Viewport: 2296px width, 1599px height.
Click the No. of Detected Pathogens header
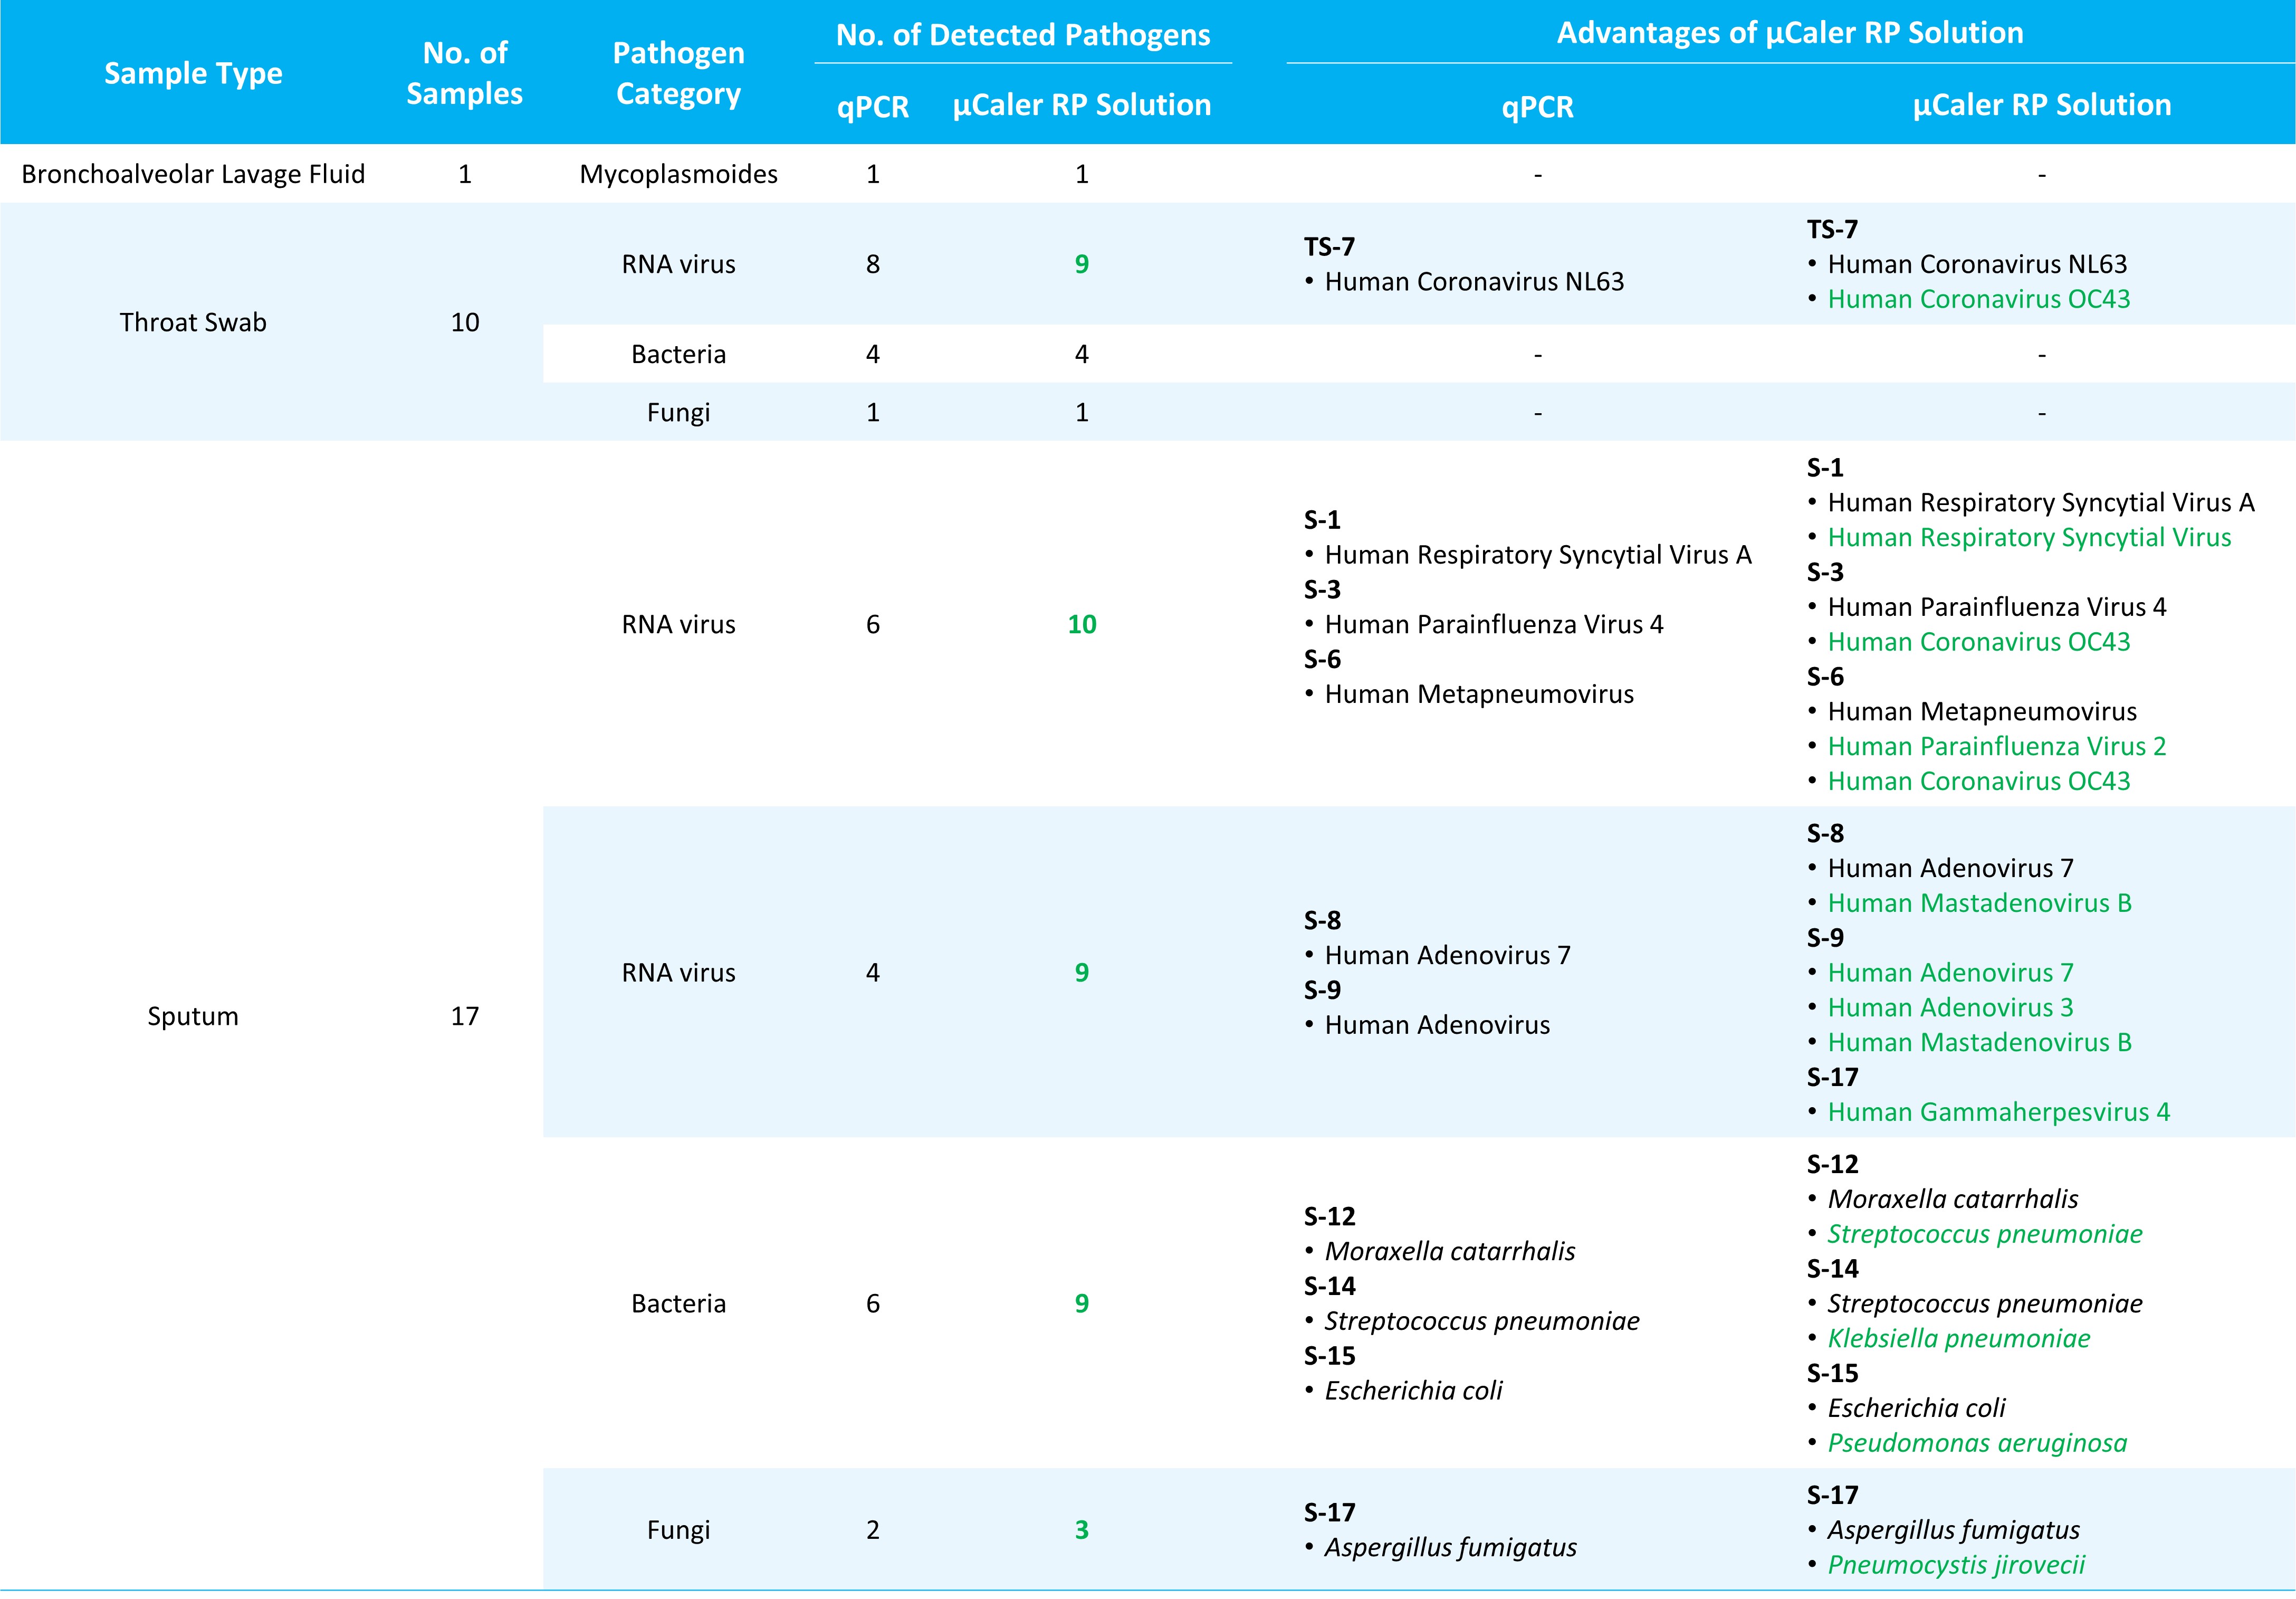pyautogui.click(x=1022, y=35)
